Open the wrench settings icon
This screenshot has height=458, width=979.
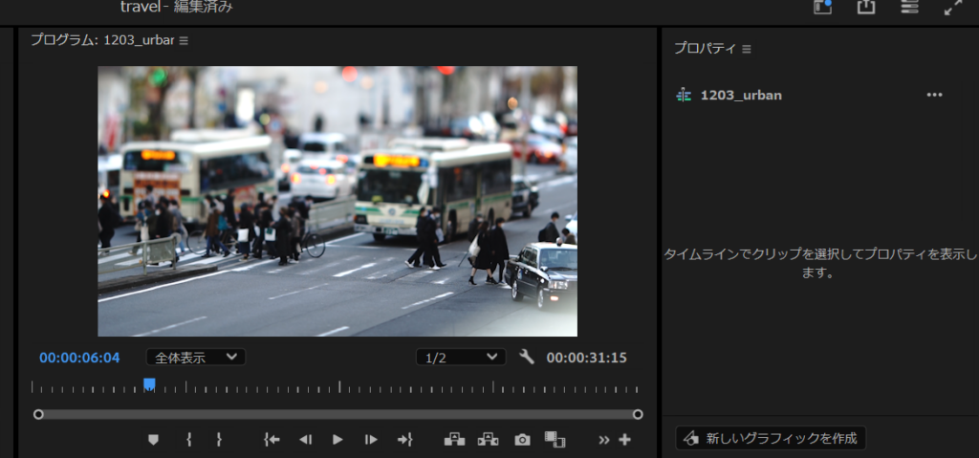tap(526, 357)
